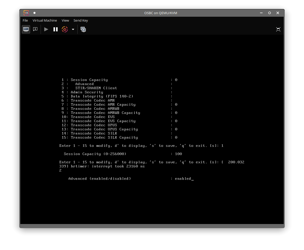304x250 pixels.
Task: Show the graphical console view
Action: [x=26, y=29]
